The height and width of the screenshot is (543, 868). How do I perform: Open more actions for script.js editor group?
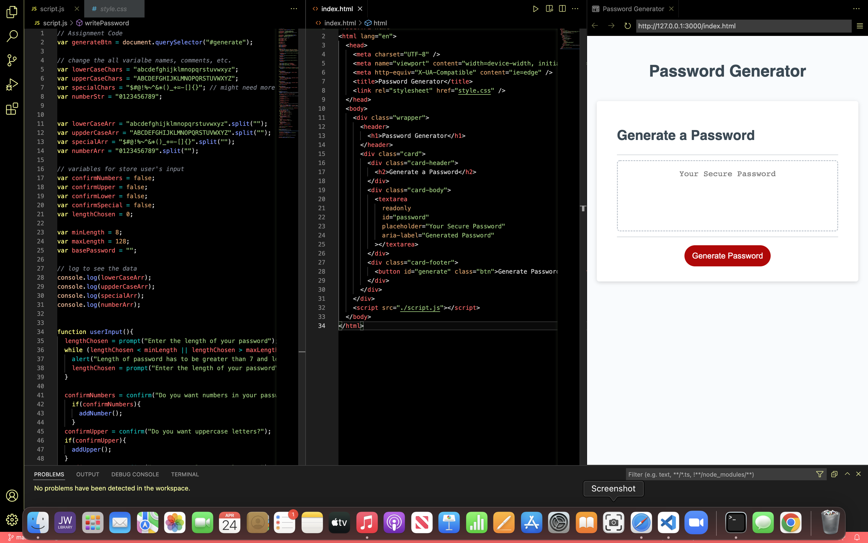click(x=294, y=9)
